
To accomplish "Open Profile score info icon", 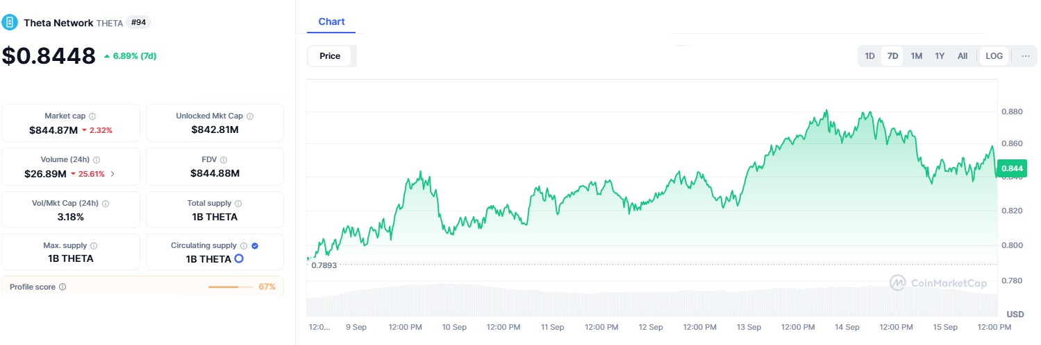I will click(63, 287).
